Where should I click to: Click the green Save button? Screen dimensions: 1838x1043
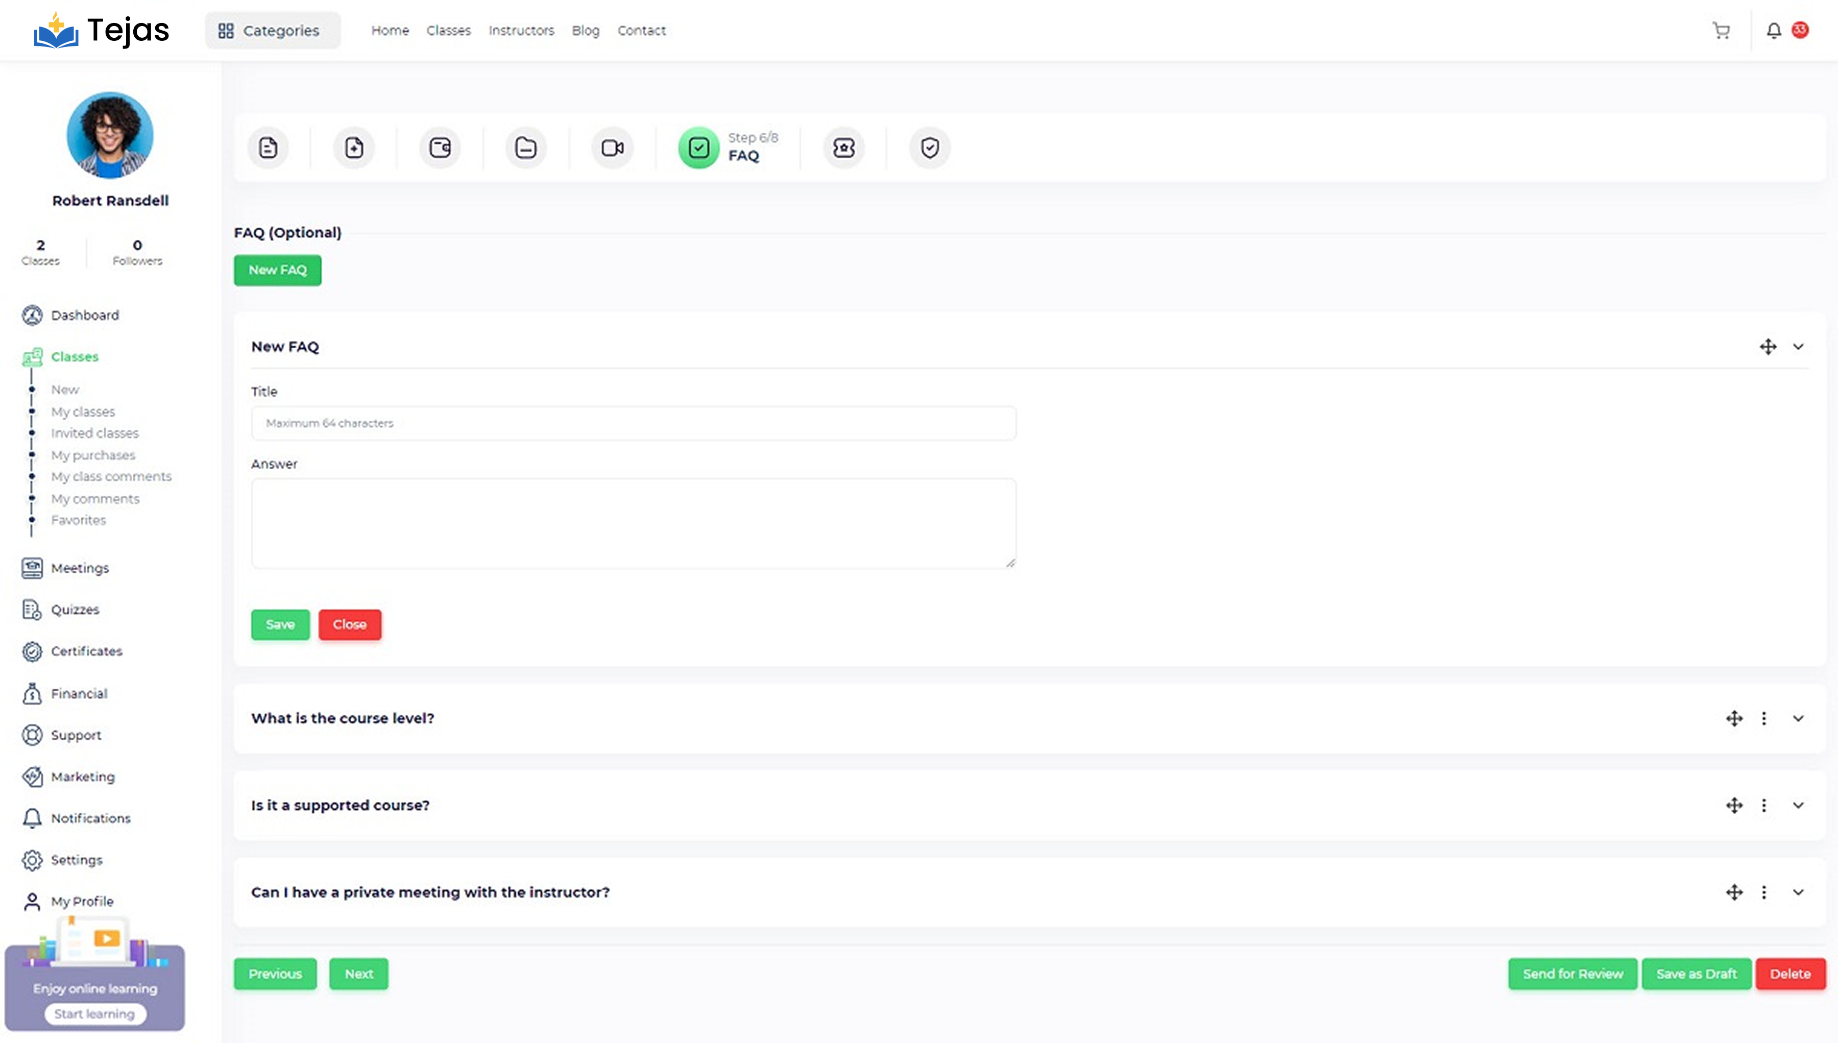[x=280, y=625]
